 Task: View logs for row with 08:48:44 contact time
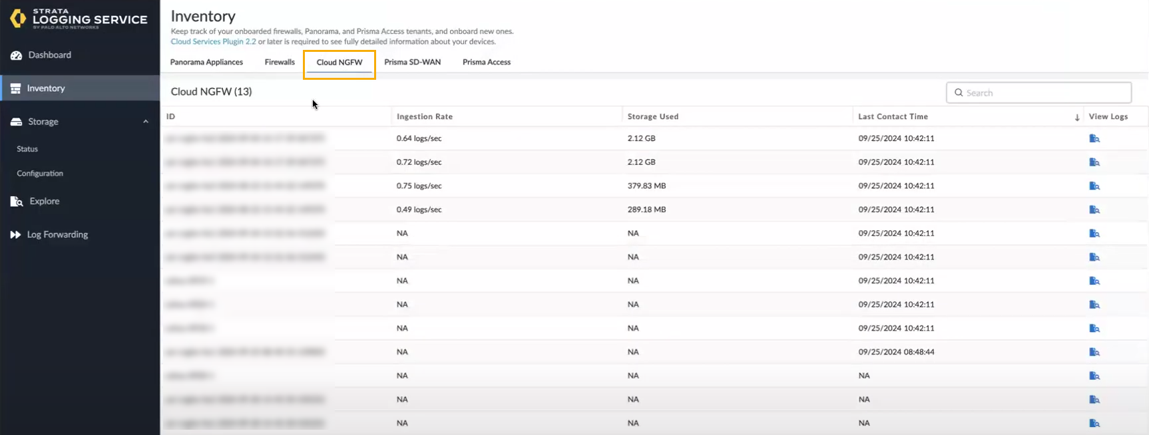coord(1094,352)
